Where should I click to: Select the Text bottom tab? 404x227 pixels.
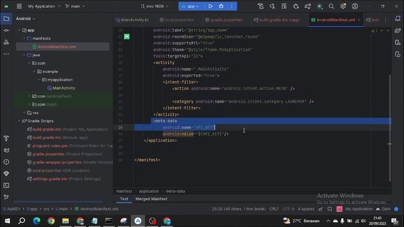pos(124,199)
